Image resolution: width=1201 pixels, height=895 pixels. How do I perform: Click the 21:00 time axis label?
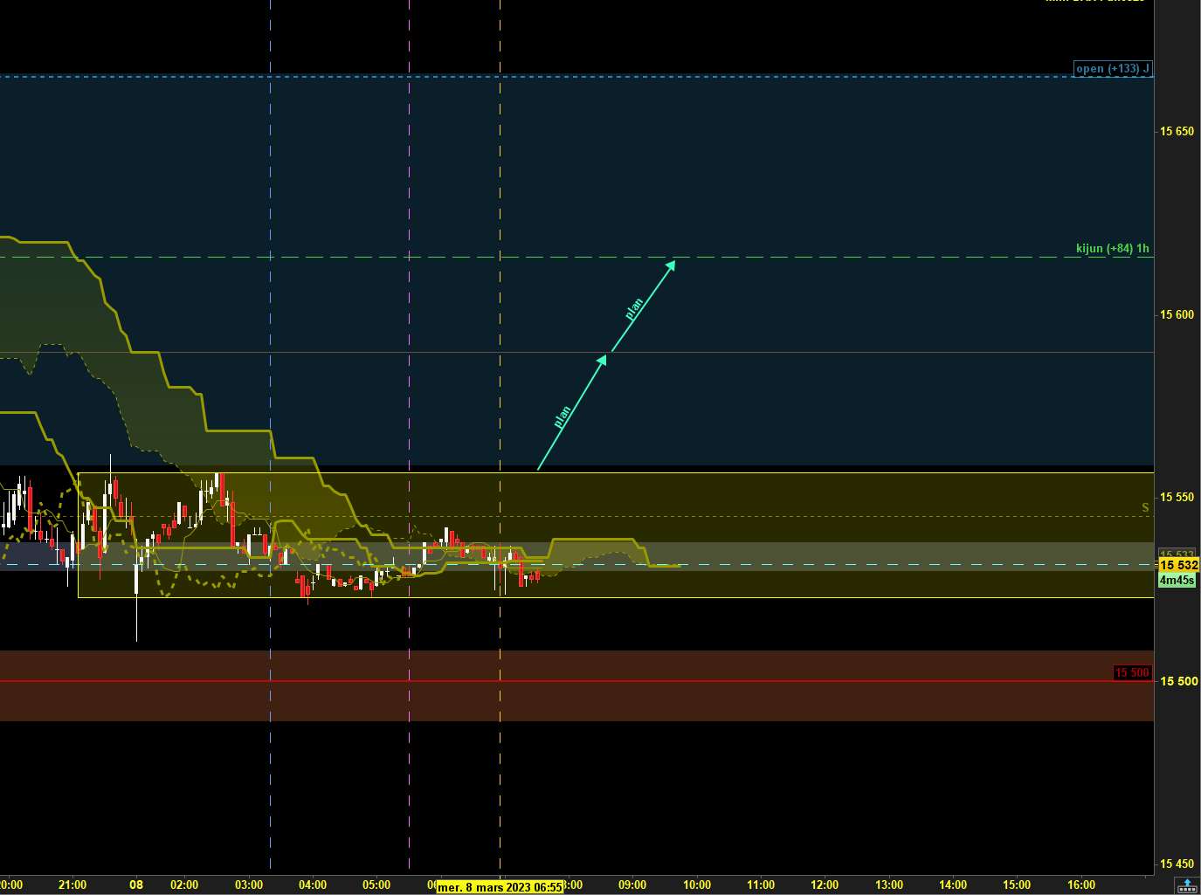coord(72,885)
